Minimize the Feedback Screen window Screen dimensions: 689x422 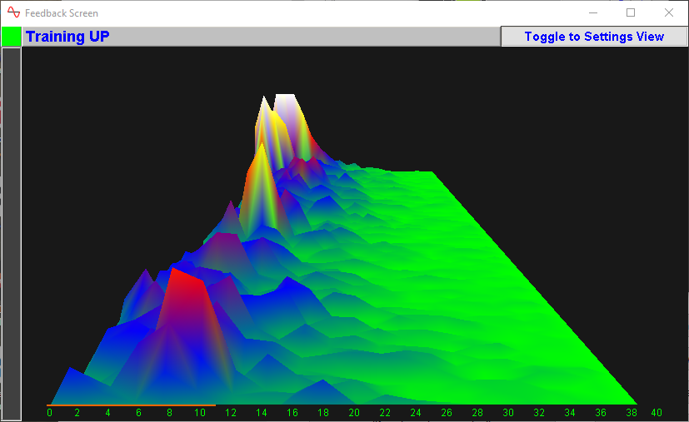point(593,12)
